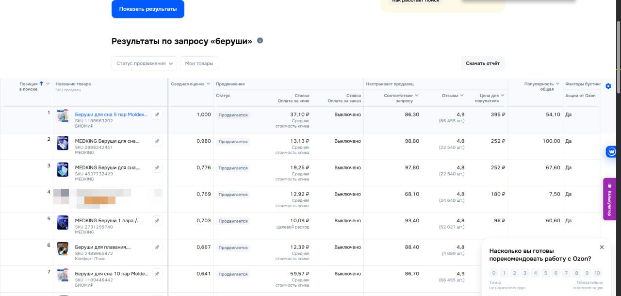Pin product with SKU 4637732429
Viewport: 621px width, 296px height.
(157, 167)
